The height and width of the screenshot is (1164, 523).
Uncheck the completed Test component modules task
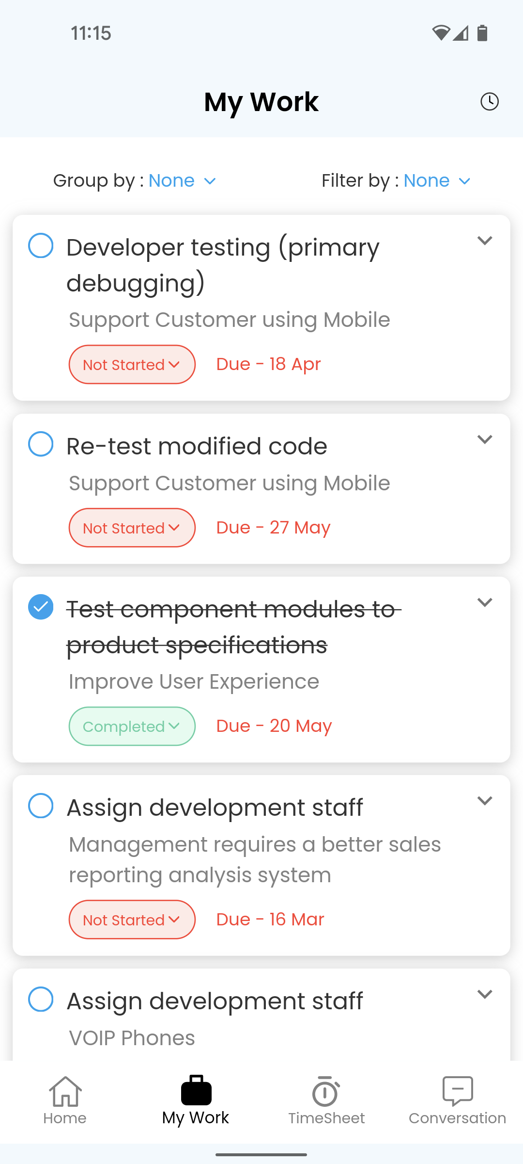pos(41,607)
